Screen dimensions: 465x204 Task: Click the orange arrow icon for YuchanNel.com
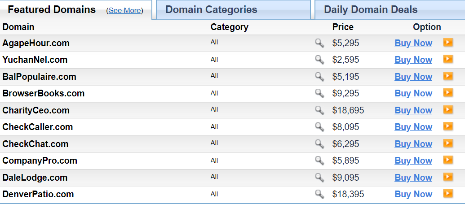[448, 59]
